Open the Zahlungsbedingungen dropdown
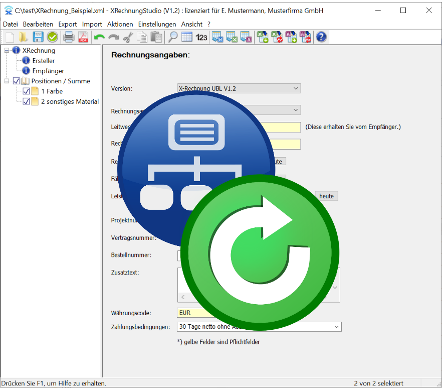The height and width of the screenshot is (392, 442). (x=259, y=327)
